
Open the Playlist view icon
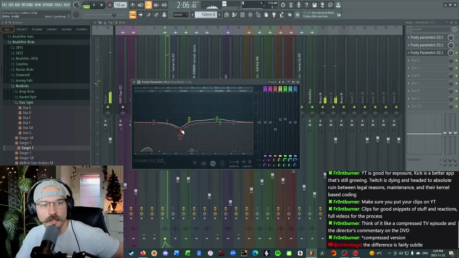pyautogui.click(x=227, y=15)
